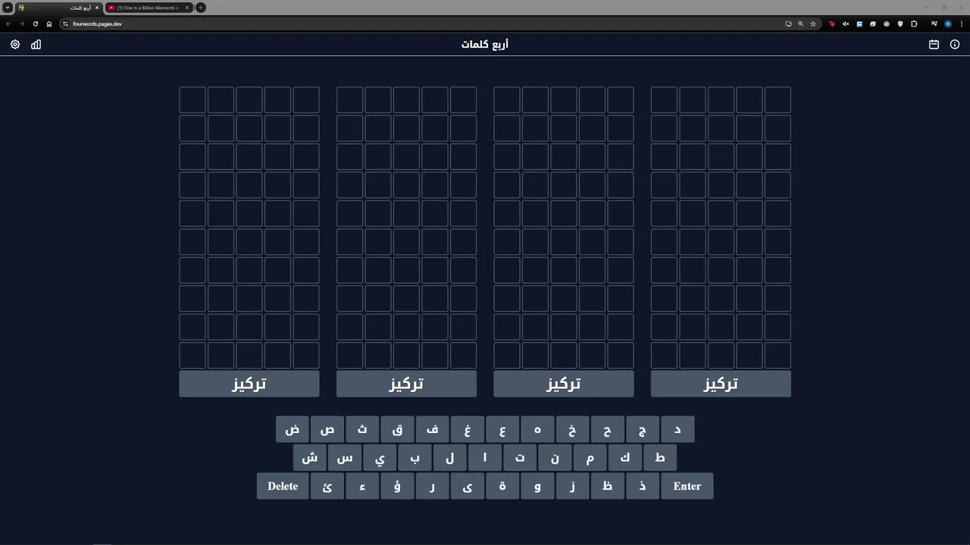Viewport: 970px width, 545px height.
Task: Tap the ن key
Action: click(555, 458)
